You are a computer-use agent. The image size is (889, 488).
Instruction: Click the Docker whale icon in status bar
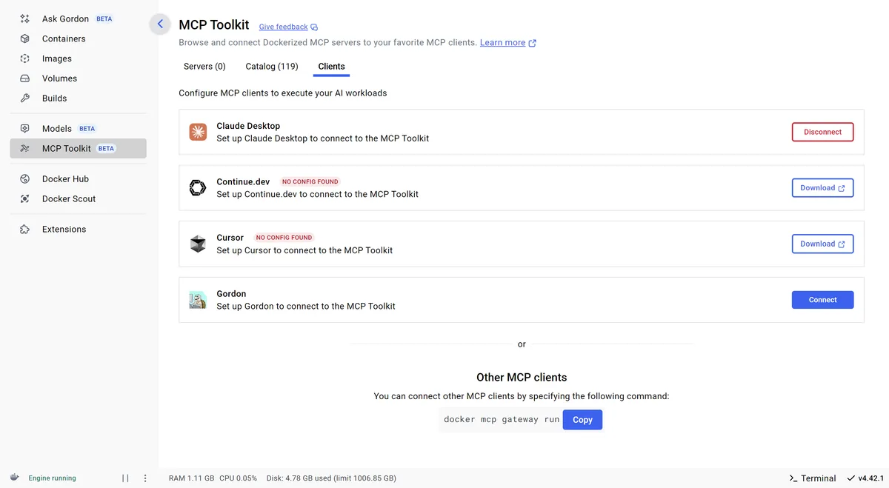point(15,478)
